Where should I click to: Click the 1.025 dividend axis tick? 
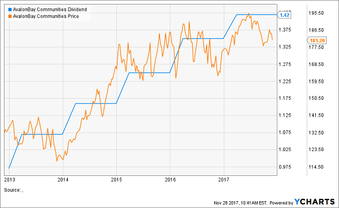[285, 149]
